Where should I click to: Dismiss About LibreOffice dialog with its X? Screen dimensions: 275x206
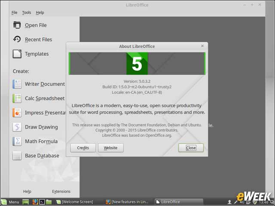click(x=202, y=46)
